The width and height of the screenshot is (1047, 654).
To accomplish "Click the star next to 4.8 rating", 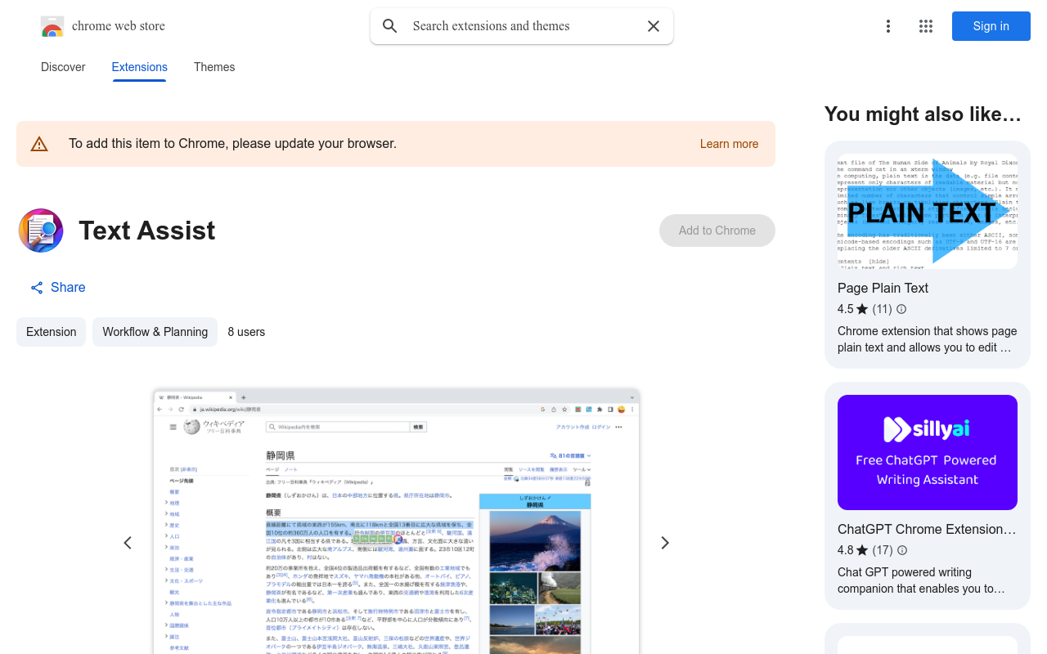I will coord(862,550).
